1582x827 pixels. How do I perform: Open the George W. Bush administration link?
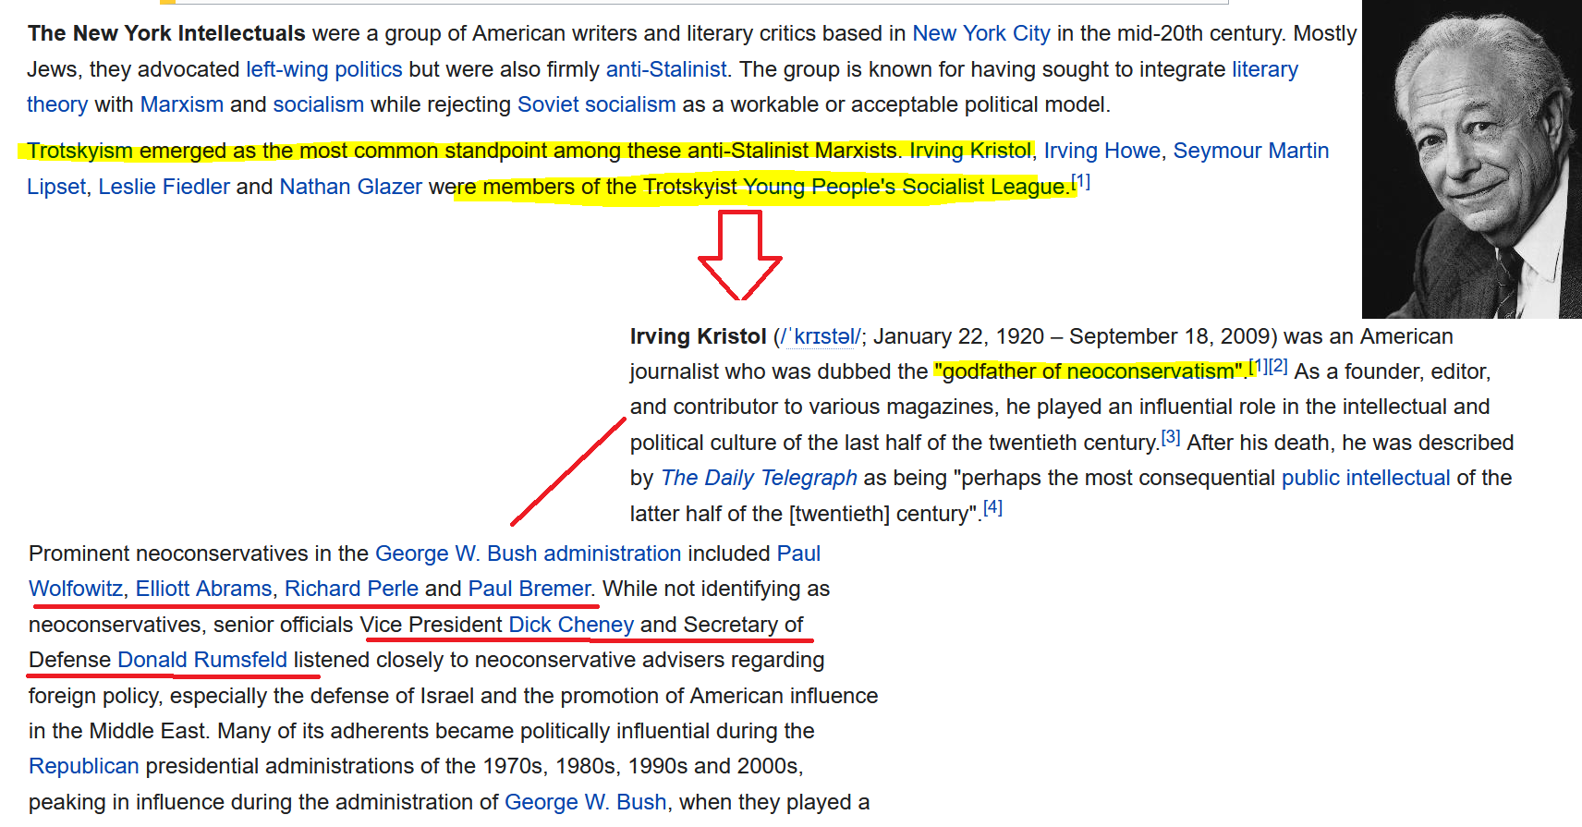529,553
